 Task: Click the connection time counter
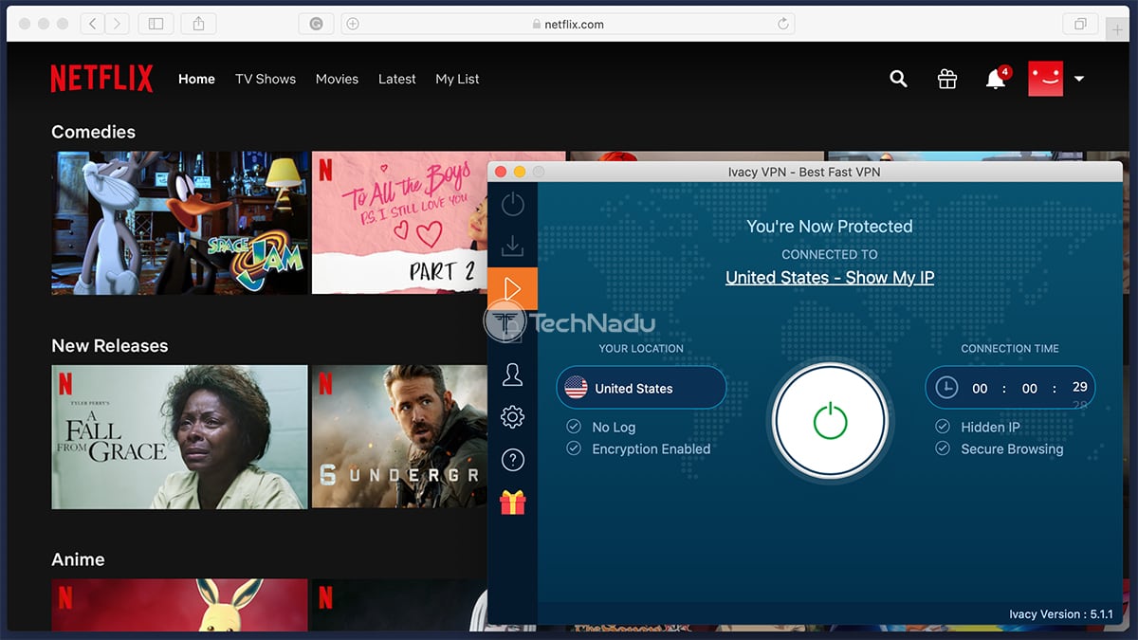click(1010, 388)
